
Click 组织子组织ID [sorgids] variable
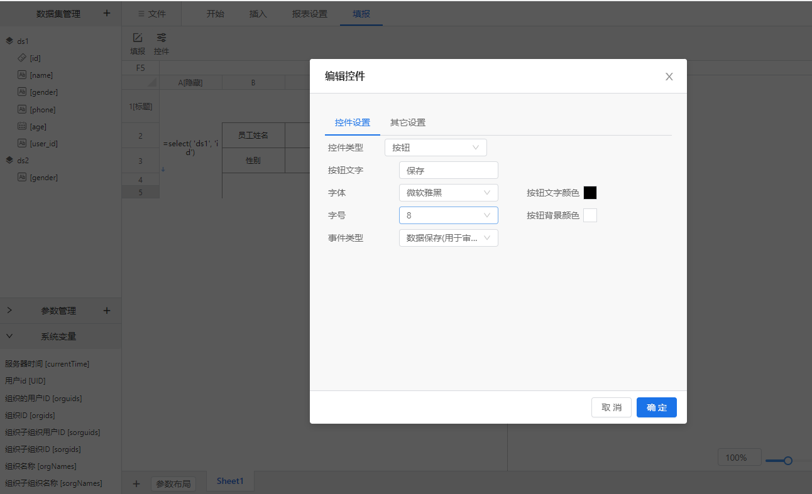(43, 449)
